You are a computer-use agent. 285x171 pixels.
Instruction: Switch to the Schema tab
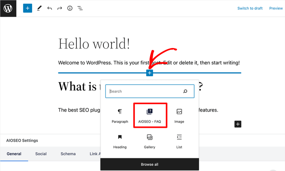coord(68,154)
